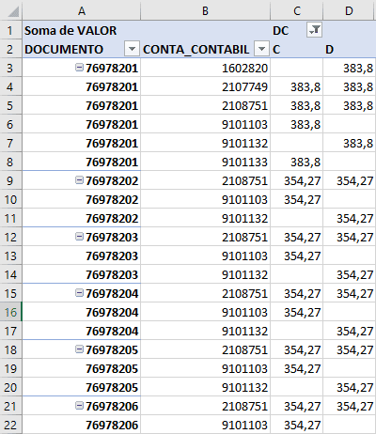This screenshot has height=434, width=376.
Task: Open the DC column filter button
Action: [314, 30]
